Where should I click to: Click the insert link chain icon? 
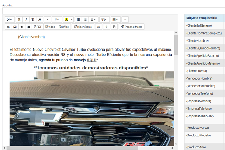(8, 27)
